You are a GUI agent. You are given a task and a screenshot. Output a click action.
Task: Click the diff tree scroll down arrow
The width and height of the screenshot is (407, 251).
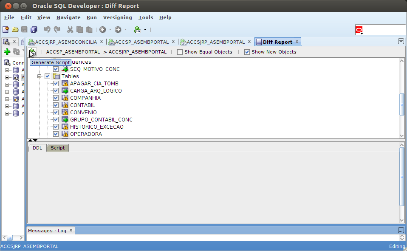coord(402,136)
